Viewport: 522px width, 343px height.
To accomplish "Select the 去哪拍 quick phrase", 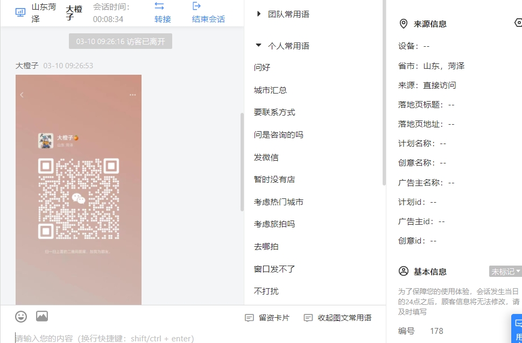I will 266,247.
